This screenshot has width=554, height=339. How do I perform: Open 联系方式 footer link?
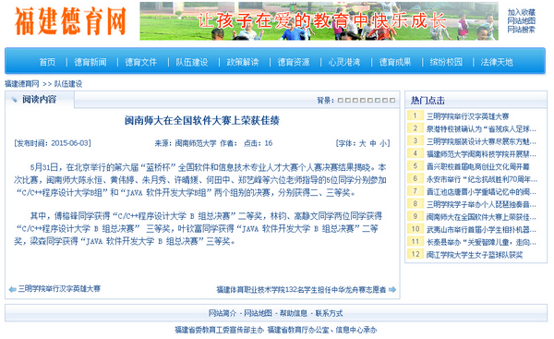329,313
